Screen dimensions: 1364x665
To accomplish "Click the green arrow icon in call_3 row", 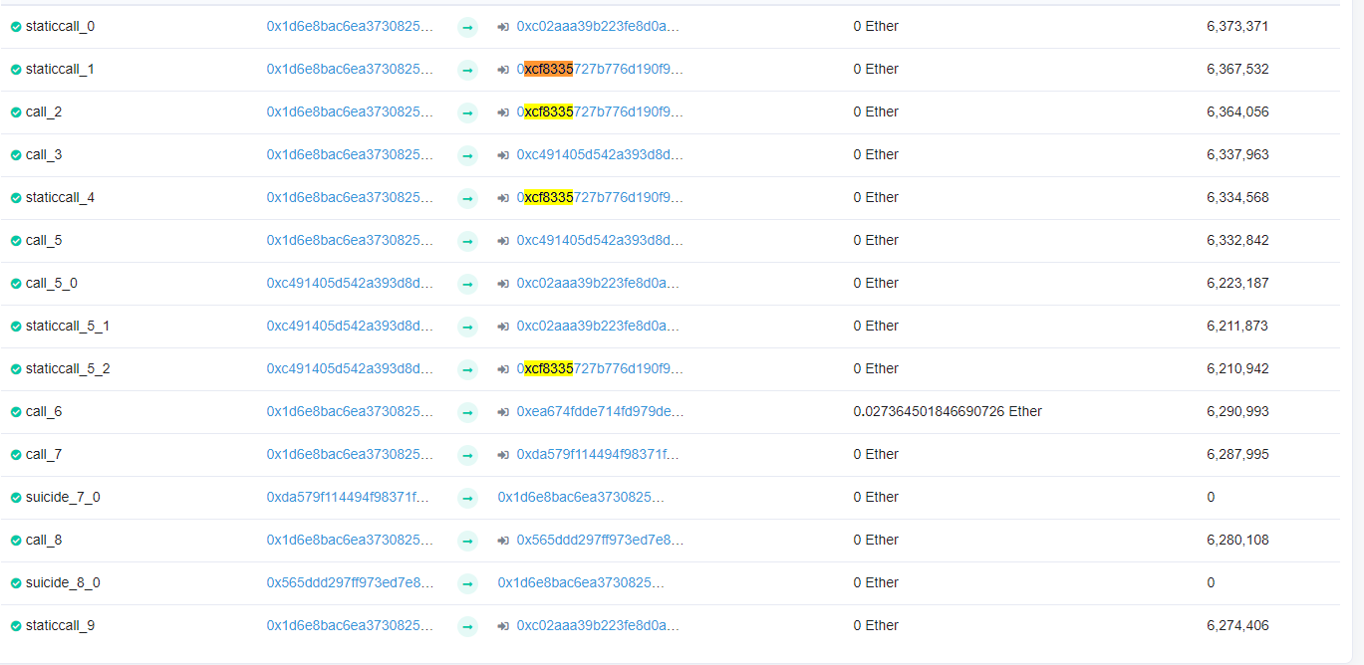I will click(x=467, y=156).
